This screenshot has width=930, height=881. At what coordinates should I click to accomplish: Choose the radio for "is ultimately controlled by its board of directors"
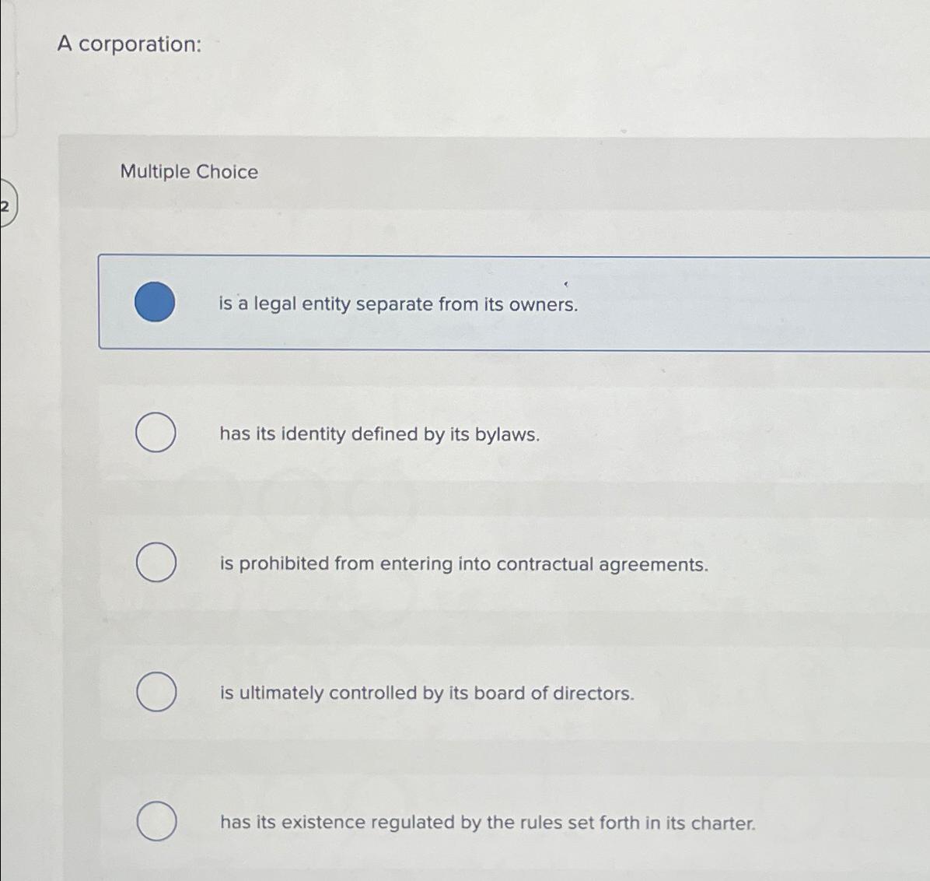[155, 692]
